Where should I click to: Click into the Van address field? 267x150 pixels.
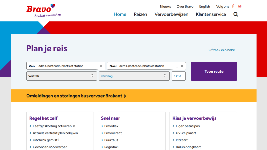[x=66, y=66]
